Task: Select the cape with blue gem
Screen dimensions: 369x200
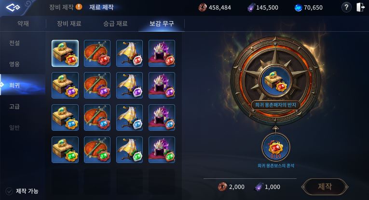Action: pyautogui.click(x=129, y=117)
